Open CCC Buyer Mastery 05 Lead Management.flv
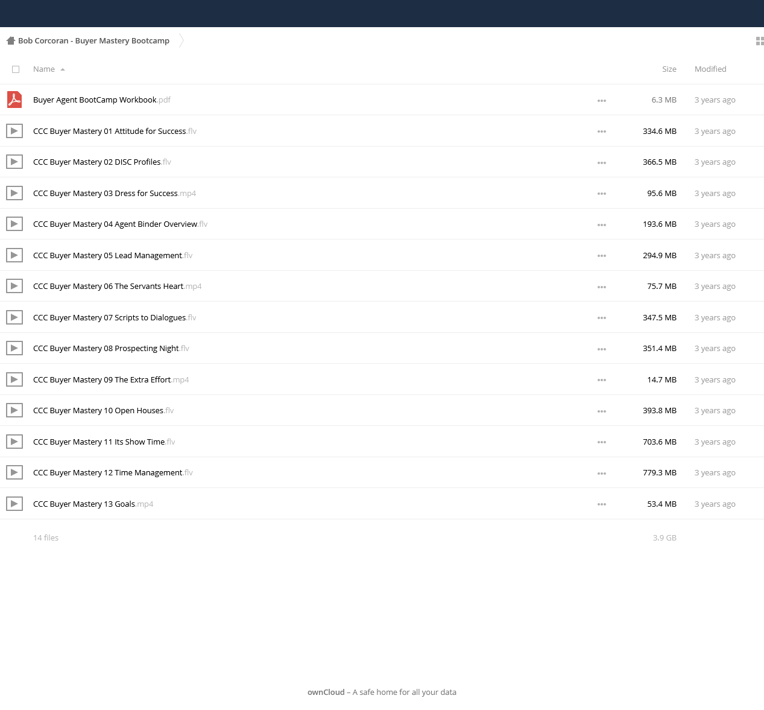Image resolution: width=764 pixels, height=710 pixels. (x=113, y=255)
